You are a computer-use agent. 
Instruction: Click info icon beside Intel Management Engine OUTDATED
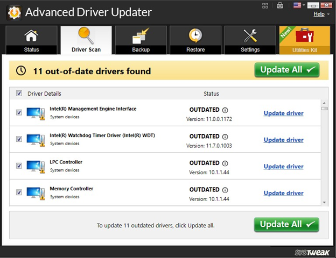pos(225,110)
